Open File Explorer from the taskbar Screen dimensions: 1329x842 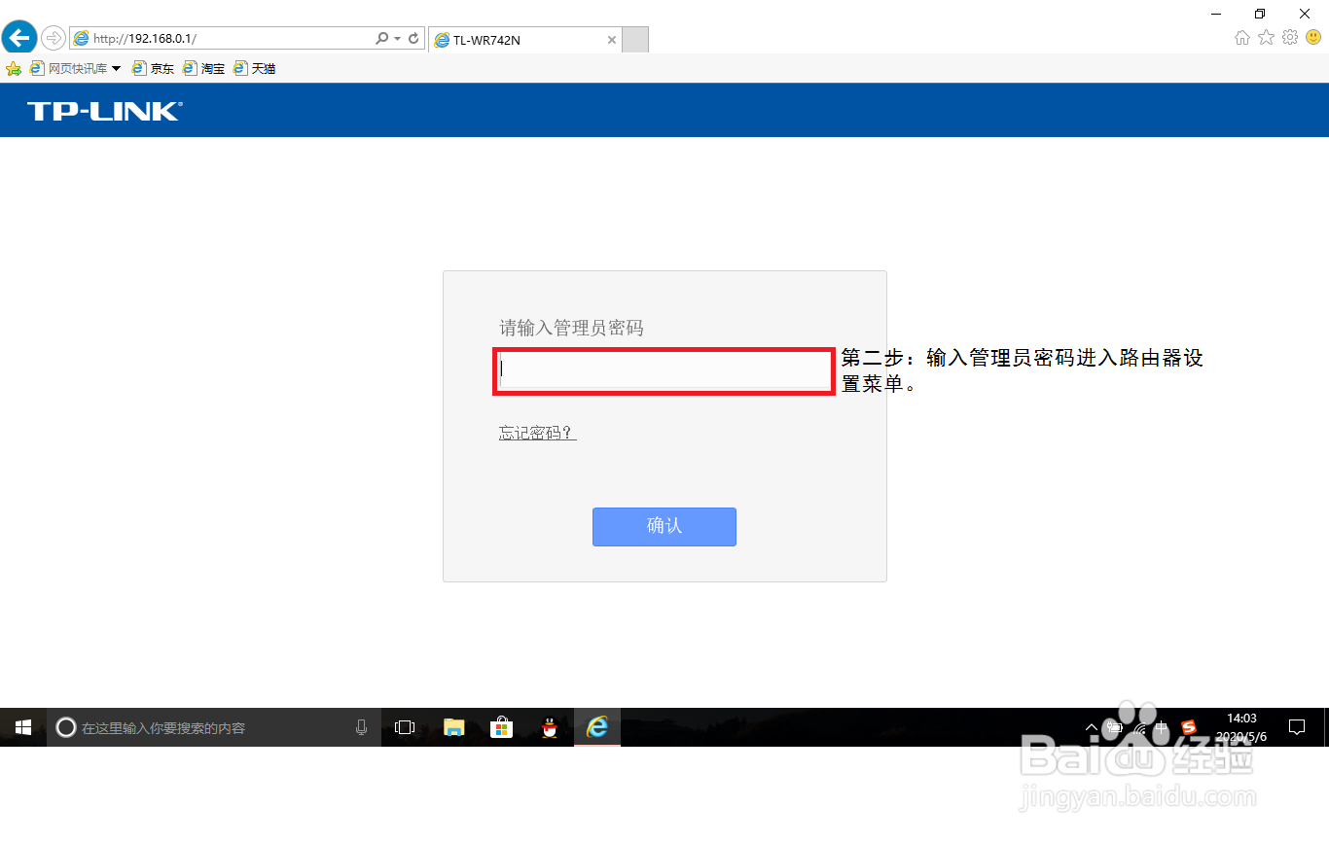453,727
